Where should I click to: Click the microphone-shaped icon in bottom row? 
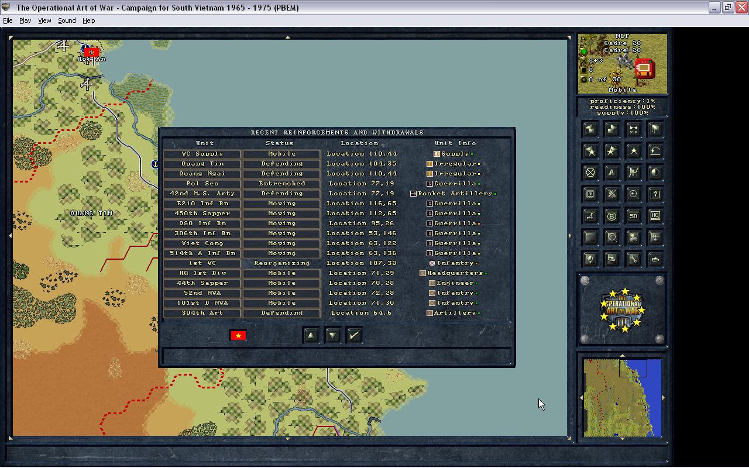coord(590,259)
